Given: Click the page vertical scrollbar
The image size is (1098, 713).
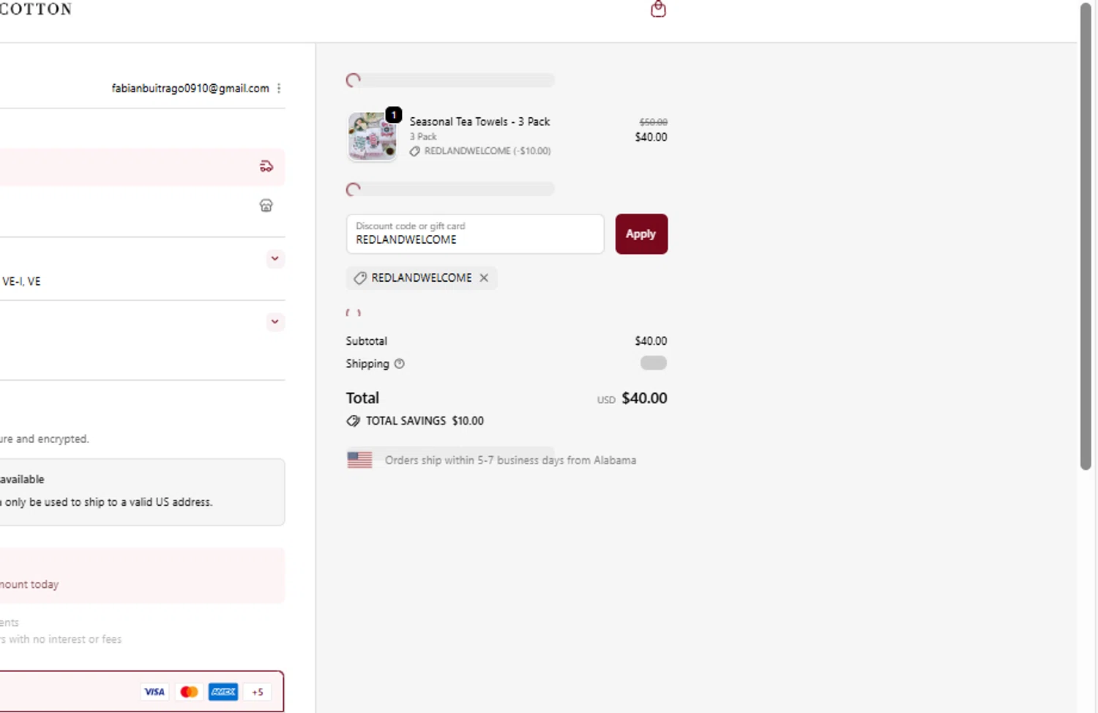Looking at the screenshot, I should [1086, 236].
